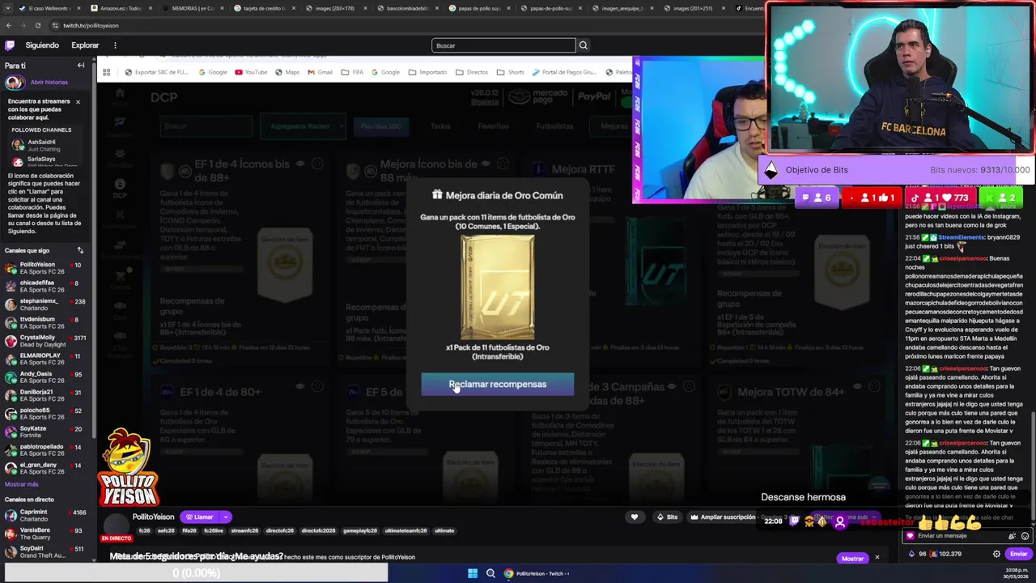1036x583 pixels.
Task: Click the fc26 stream tag
Action: coord(144,530)
